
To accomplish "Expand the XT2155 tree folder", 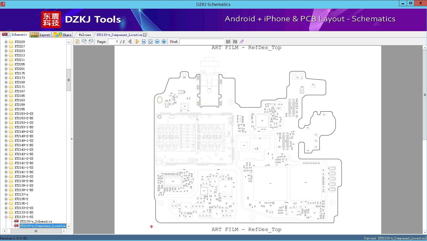I will pos(6,109).
